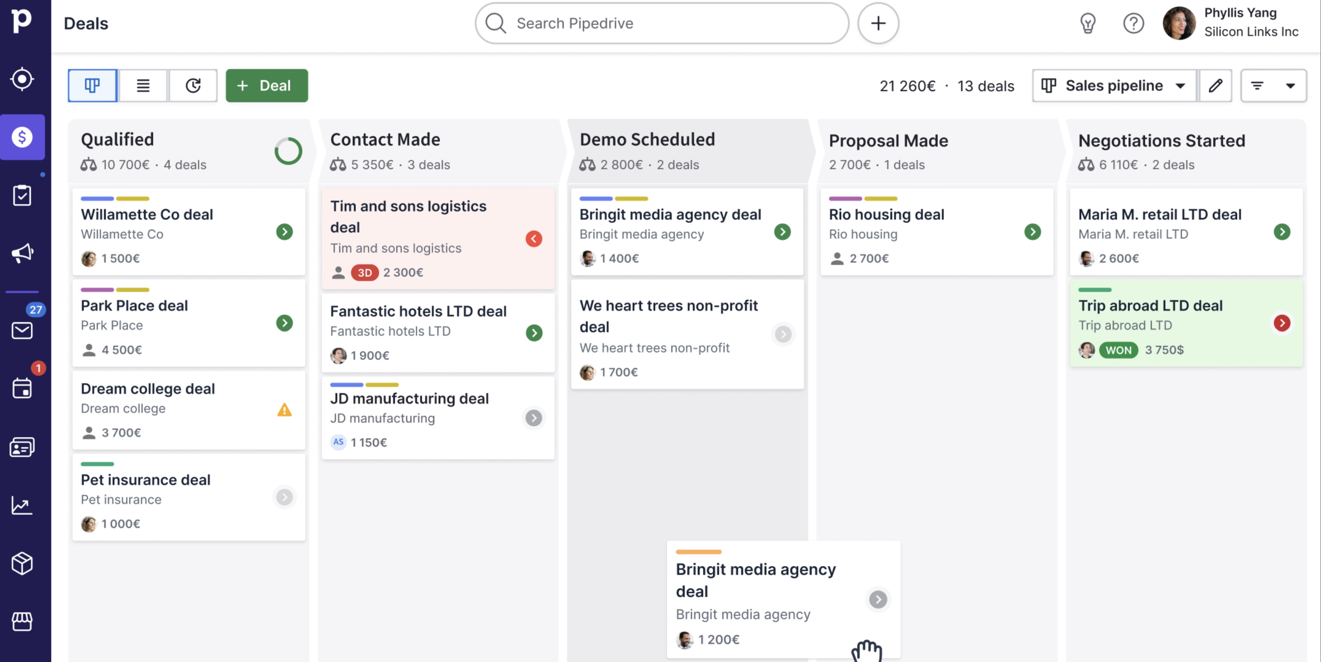
Task: Open Mail inbox with 27 badge
Action: (x=22, y=330)
